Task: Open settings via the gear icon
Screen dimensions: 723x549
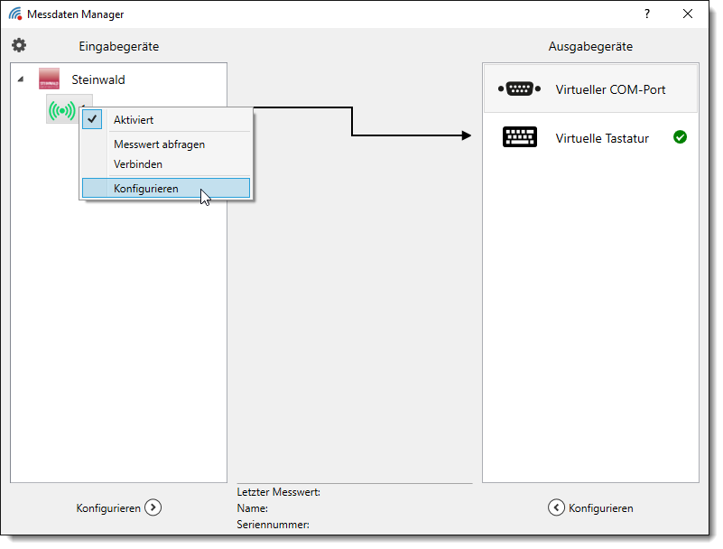Action: [x=19, y=45]
